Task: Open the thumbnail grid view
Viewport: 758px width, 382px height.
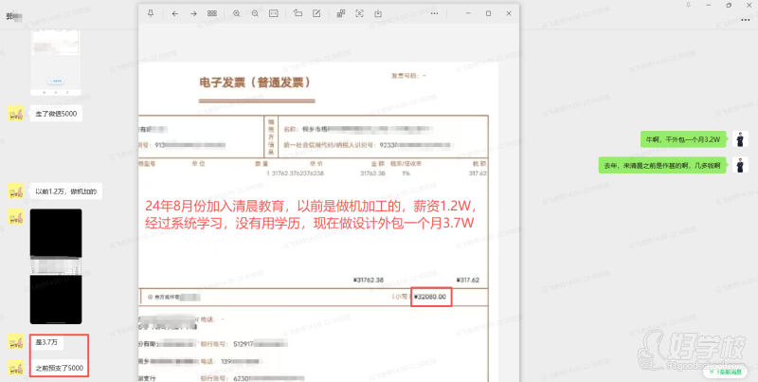Action: coord(212,13)
